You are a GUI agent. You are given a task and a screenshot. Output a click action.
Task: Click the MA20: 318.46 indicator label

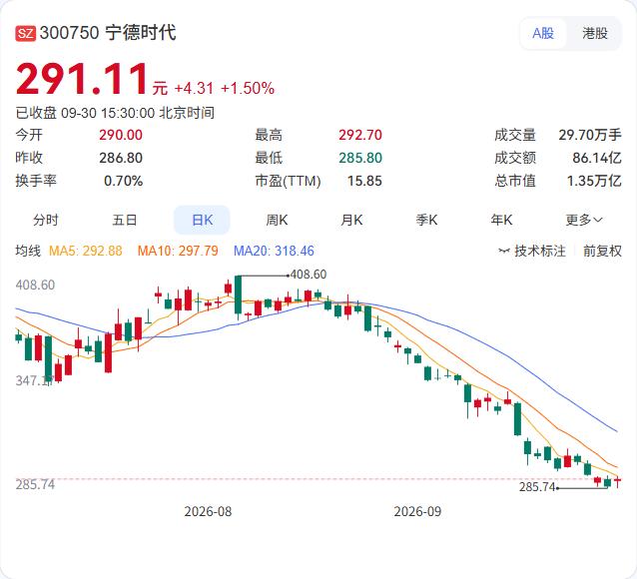(x=274, y=251)
